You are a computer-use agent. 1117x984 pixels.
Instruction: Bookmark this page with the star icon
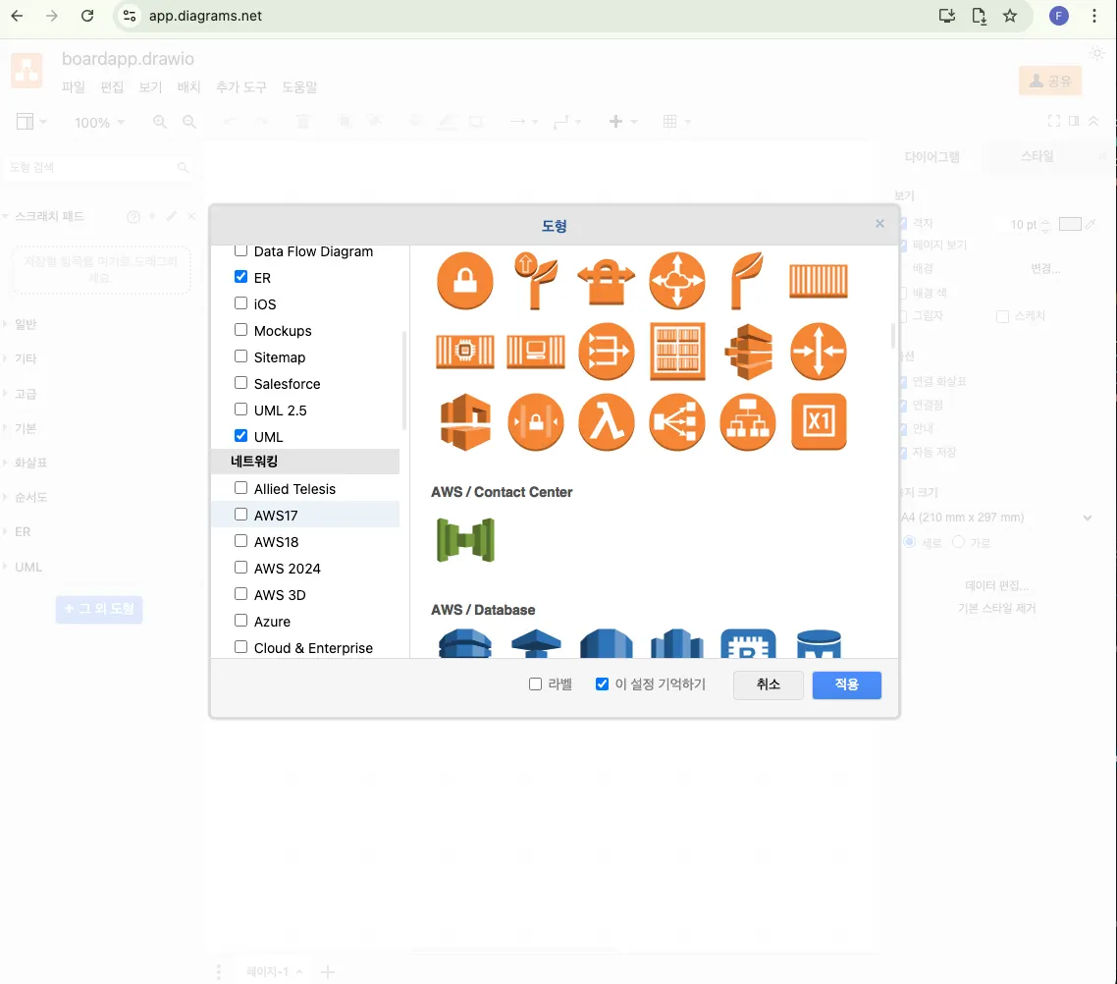click(x=1010, y=16)
